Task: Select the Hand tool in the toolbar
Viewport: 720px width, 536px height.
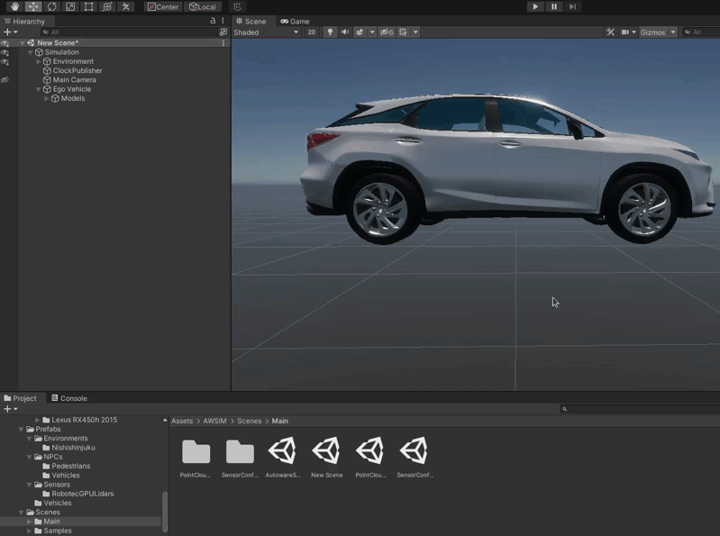Action: pyautogui.click(x=15, y=6)
